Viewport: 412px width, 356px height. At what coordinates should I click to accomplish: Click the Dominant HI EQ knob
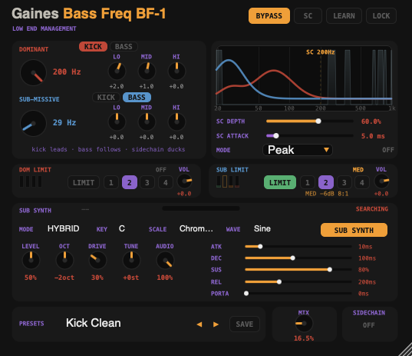[176, 71]
